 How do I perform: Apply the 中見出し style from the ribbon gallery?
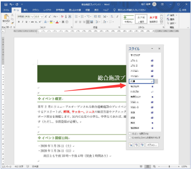click(128, 19)
